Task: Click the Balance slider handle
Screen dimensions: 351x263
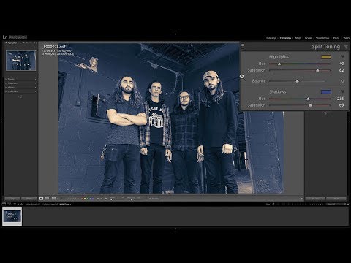Action: tap(297, 81)
